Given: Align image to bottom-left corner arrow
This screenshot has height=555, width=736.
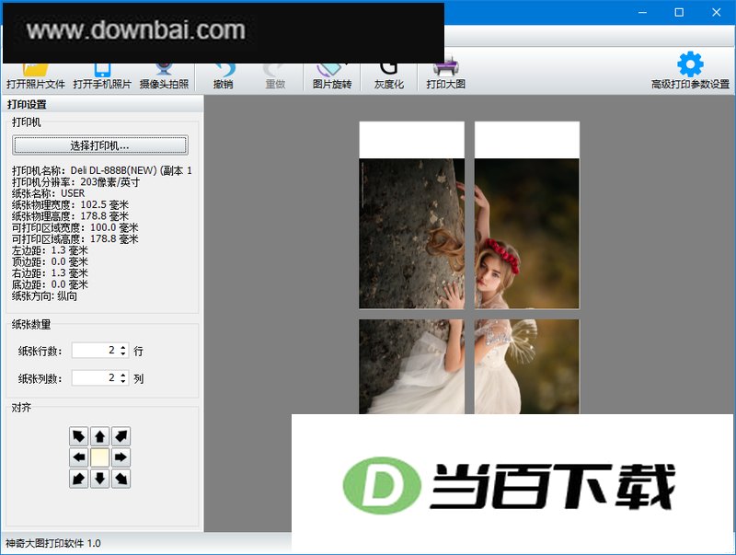Looking at the screenshot, I should pyautogui.click(x=78, y=479).
